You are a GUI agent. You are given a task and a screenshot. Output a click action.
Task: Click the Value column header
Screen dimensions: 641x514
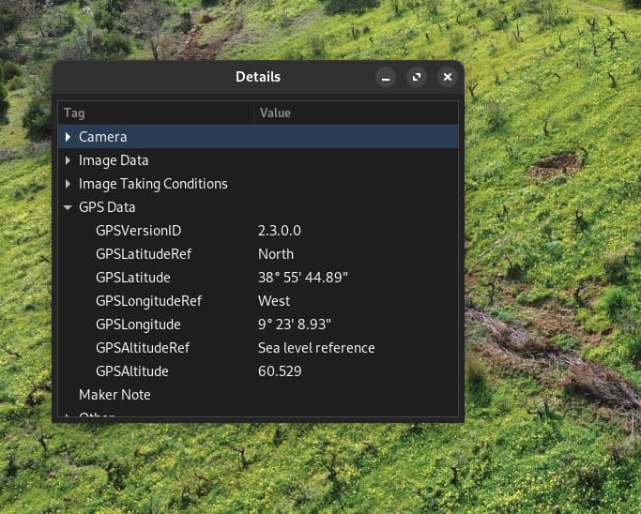tap(356, 113)
